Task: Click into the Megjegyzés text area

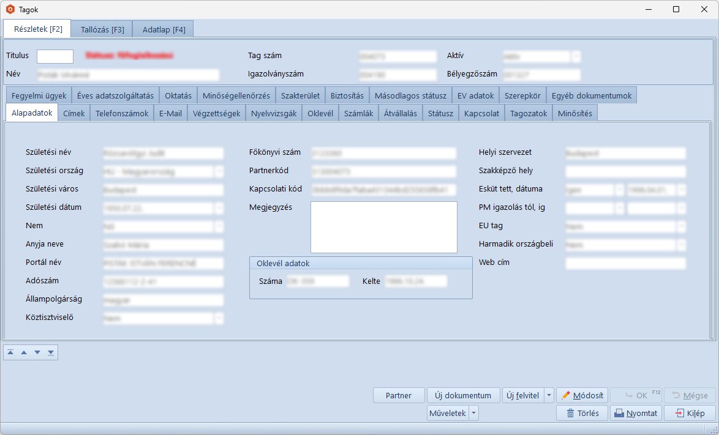Action: [x=383, y=227]
